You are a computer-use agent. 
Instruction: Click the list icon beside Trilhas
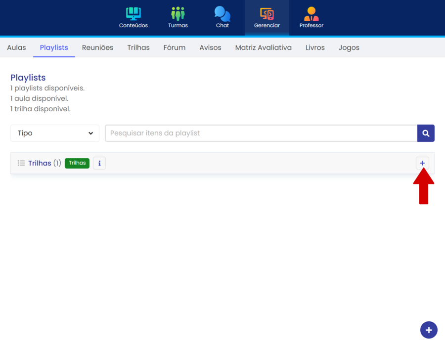[x=21, y=163]
